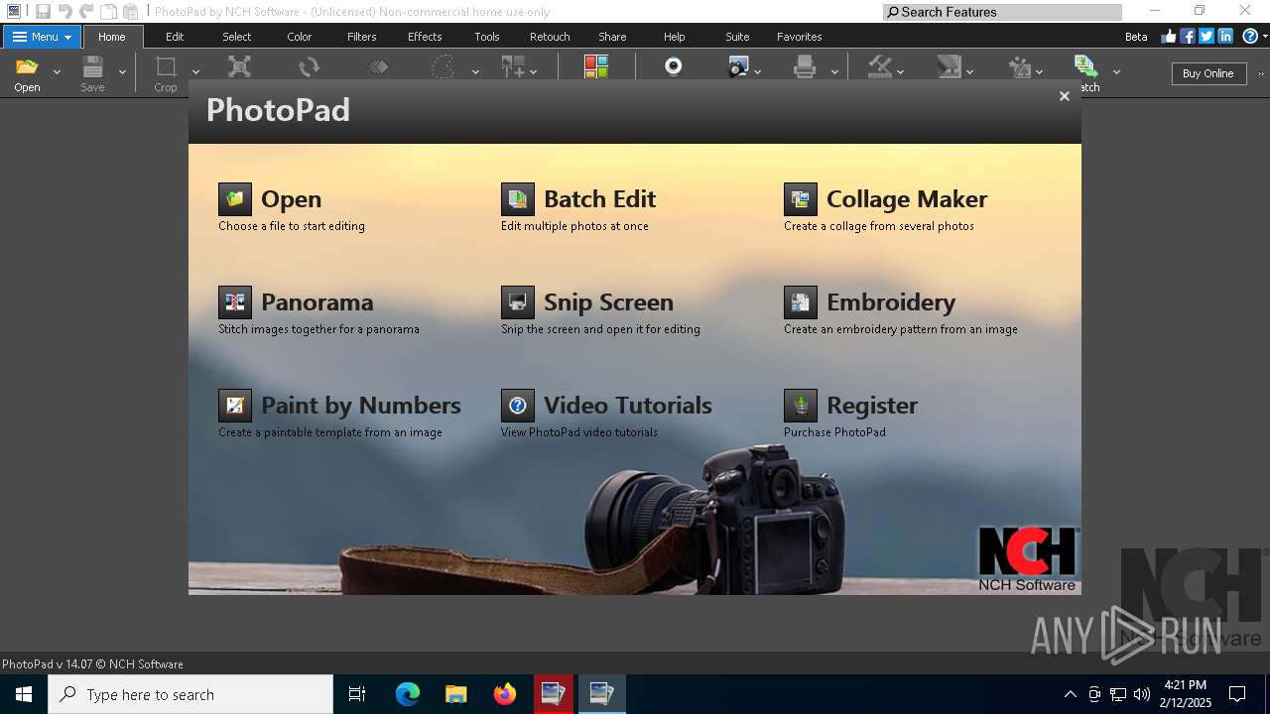Screen dimensions: 1270x714
Task: Click the Embroidery icon in welcome dialog
Action: (801, 302)
